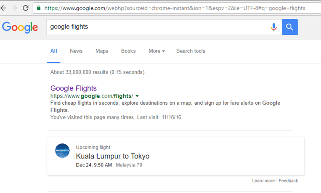Viewport: 321px width, 193px height.
Task: Switch to the Books tab
Action: 128,51
